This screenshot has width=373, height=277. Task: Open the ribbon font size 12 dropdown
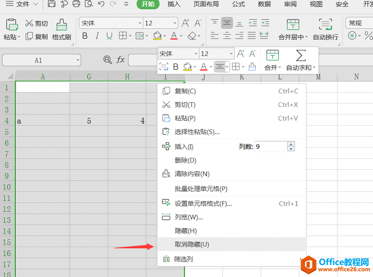175,23
